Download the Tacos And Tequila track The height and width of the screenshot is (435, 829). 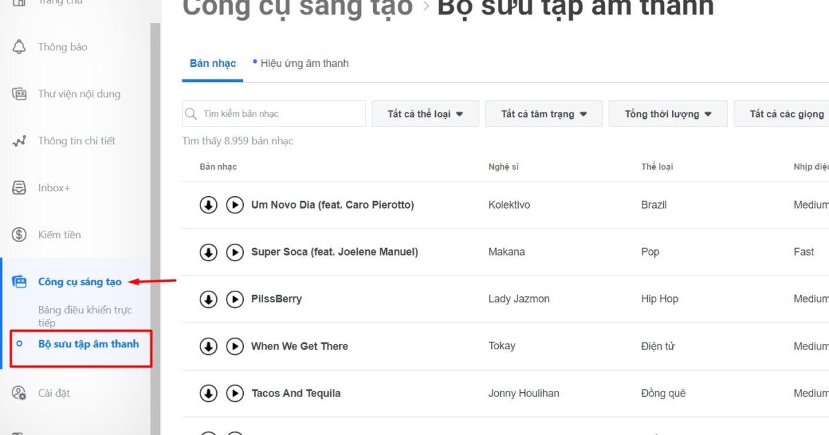click(209, 393)
